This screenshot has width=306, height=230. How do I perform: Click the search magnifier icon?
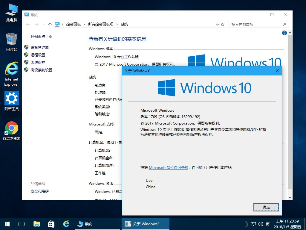click(284, 25)
